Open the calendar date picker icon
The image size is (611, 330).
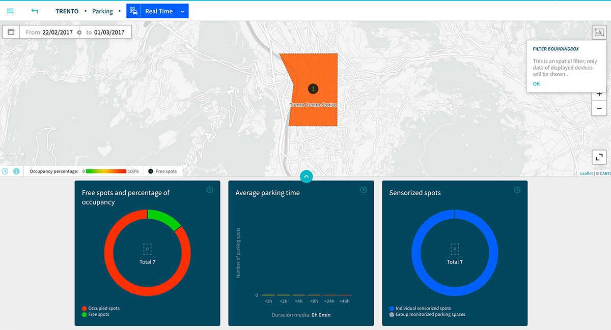pos(11,32)
